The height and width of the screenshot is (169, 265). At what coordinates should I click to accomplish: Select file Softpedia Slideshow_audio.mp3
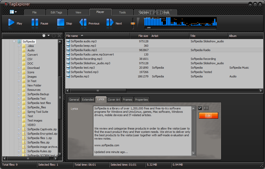click(x=90, y=63)
